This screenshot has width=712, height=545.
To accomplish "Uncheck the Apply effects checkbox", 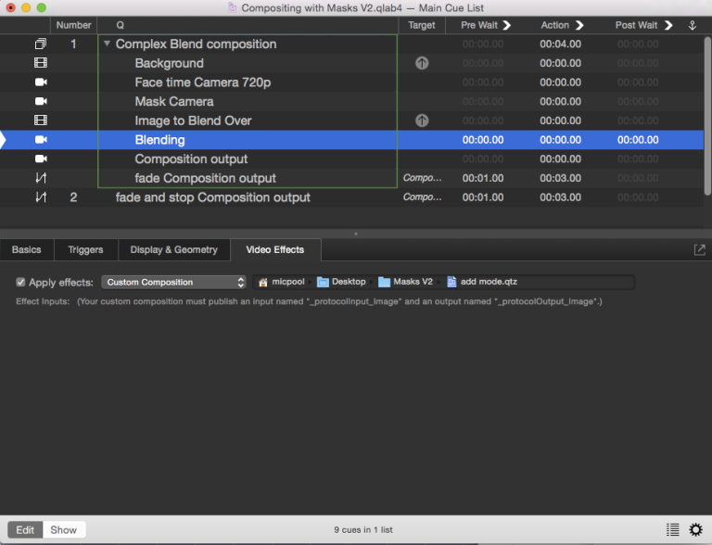I will click(21, 282).
